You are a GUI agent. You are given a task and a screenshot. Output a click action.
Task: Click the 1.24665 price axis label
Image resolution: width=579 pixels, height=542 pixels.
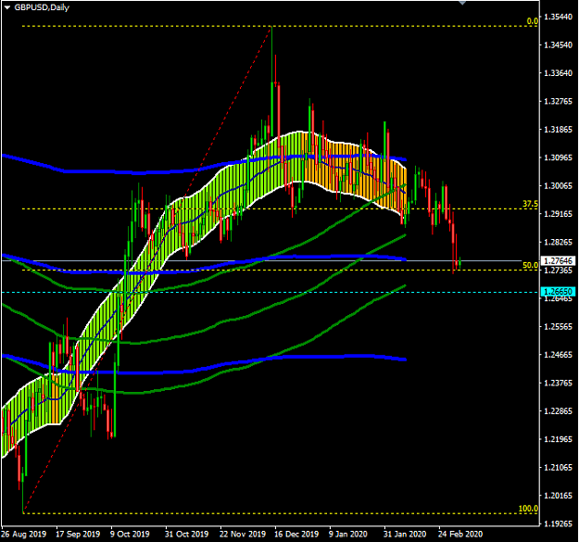tap(559, 355)
